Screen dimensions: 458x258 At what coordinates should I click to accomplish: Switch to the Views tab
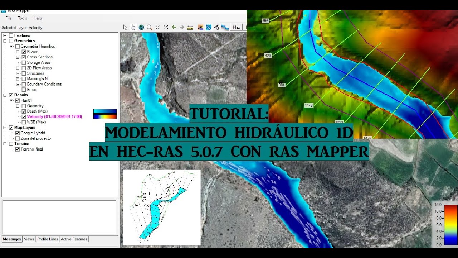click(x=29, y=239)
